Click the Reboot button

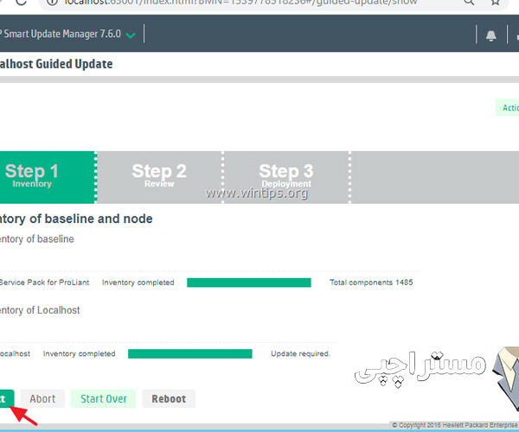click(169, 398)
